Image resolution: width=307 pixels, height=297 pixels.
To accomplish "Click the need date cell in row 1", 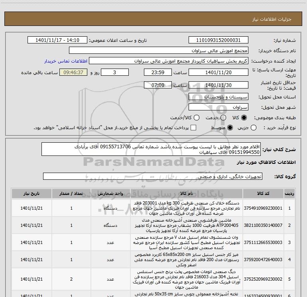I will tap(31, 208).
